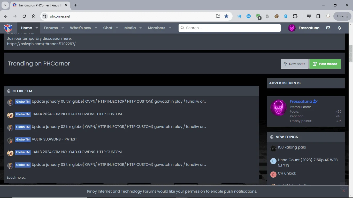Click avatar beside VULTR SLOWDNS thread
The width and height of the screenshot is (353, 198).
click(10, 141)
